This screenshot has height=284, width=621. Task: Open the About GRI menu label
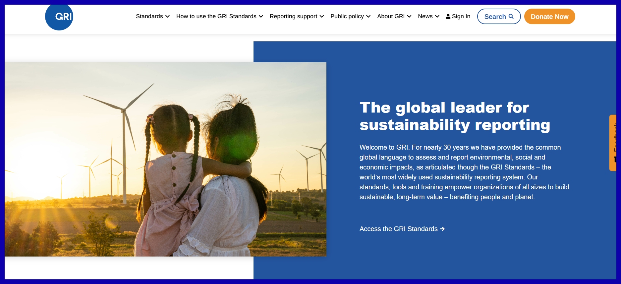point(391,17)
